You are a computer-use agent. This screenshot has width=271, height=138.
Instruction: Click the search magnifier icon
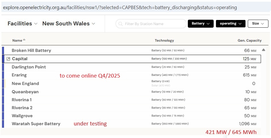pyautogui.click(x=120, y=24)
